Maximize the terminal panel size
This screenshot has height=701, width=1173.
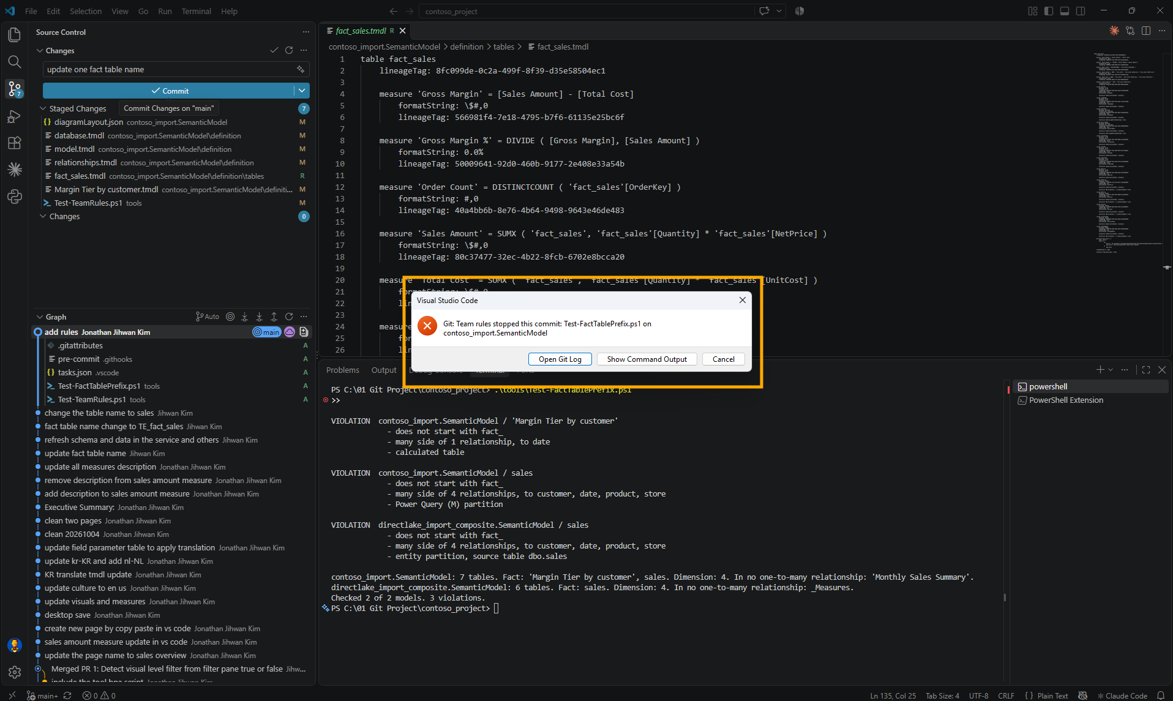point(1146,370)
